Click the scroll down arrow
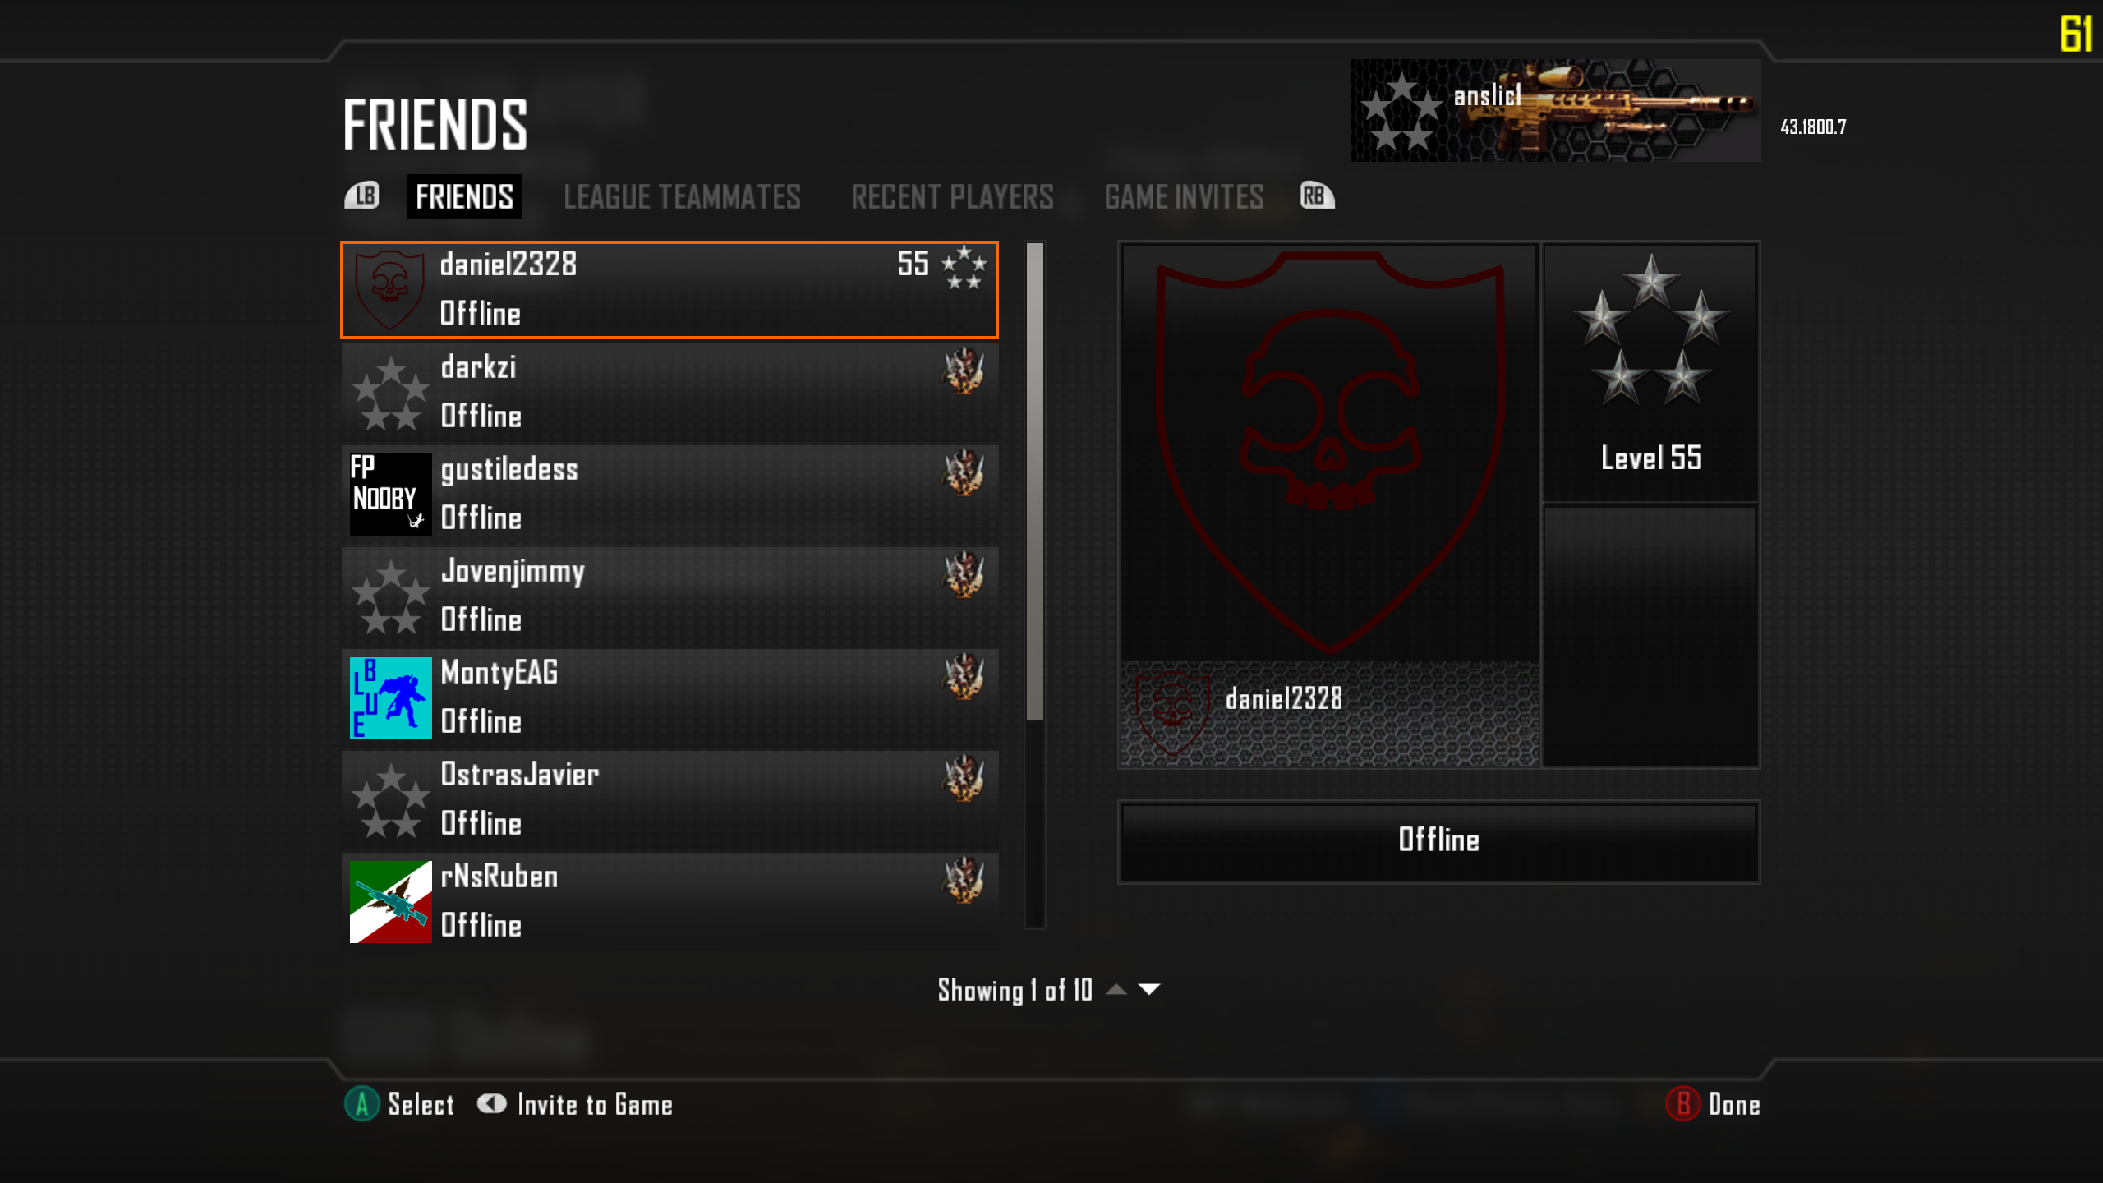This screenshot has height=1183, width=2103. (x=1149, y=989)
